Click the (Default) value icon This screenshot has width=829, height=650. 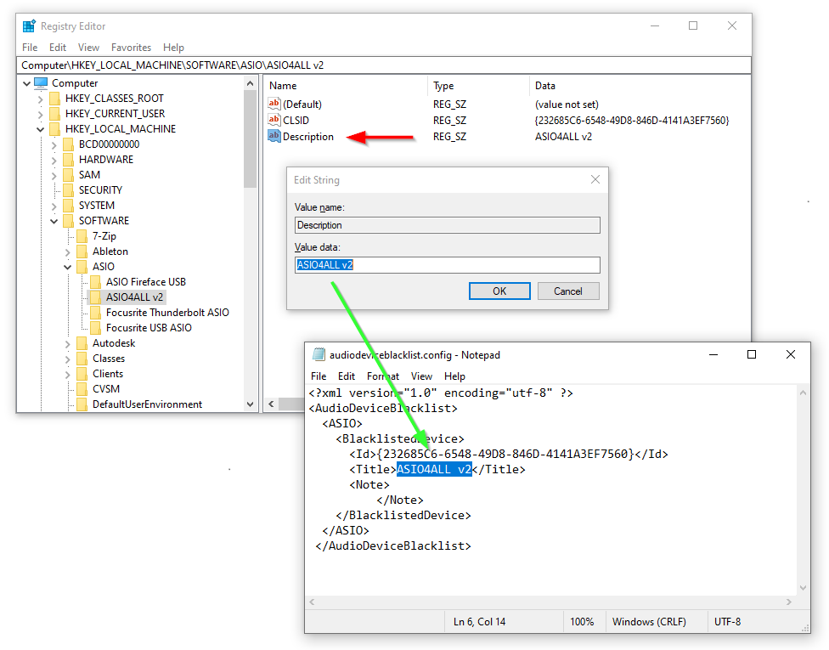(x=274, y=104)
